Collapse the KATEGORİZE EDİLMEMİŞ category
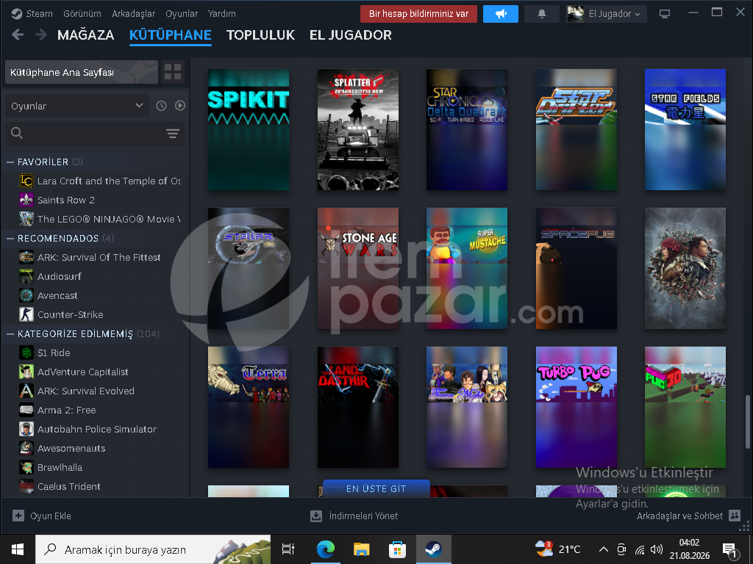The width and height of the screenshot is (753, 564). (x=10, y=334)
